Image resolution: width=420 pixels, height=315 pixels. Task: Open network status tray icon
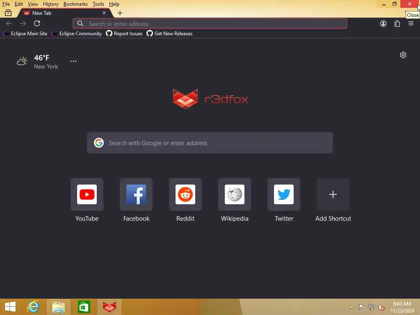pos(371,307)
